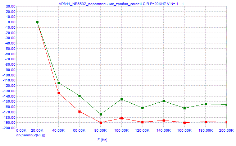Select the -130.00 y-axis value

pos(9,91)
